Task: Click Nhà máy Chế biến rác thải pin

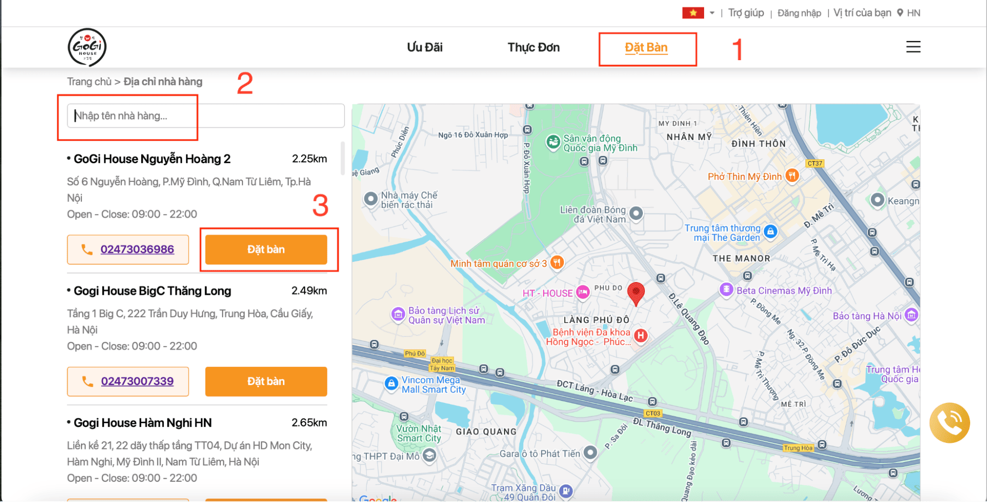Action: (370, 199)
